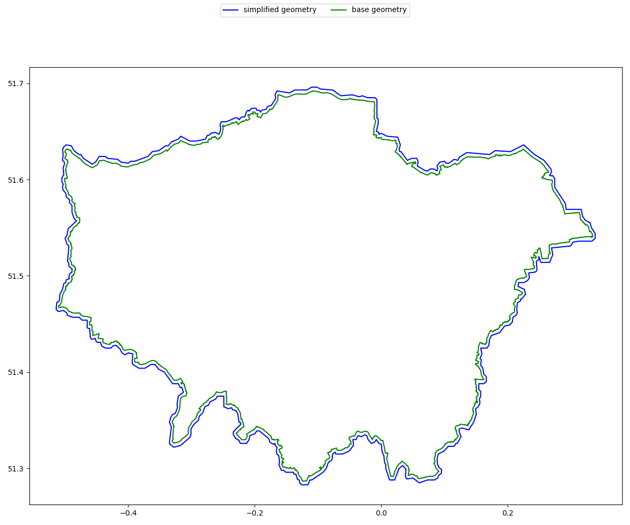
Task: Click the 'base geometry' legend label
Action: point(379,10)
